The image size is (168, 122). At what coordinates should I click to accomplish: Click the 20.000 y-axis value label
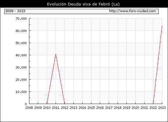click(x=21, y=80)
